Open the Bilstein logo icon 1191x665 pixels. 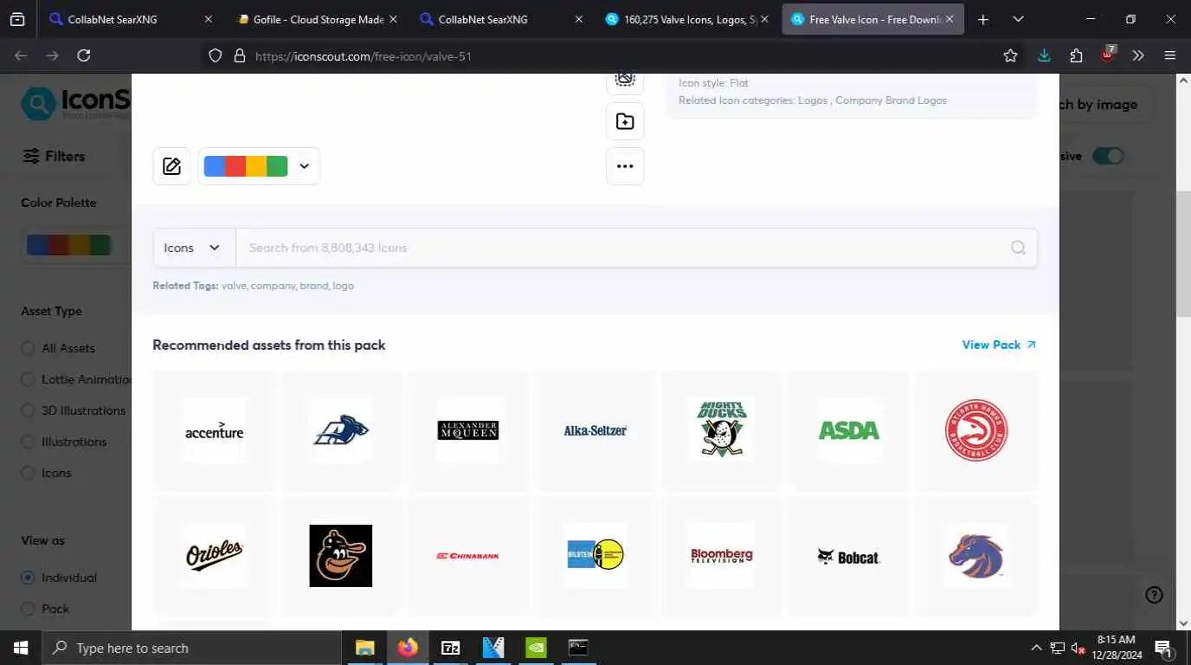point(595,556)
